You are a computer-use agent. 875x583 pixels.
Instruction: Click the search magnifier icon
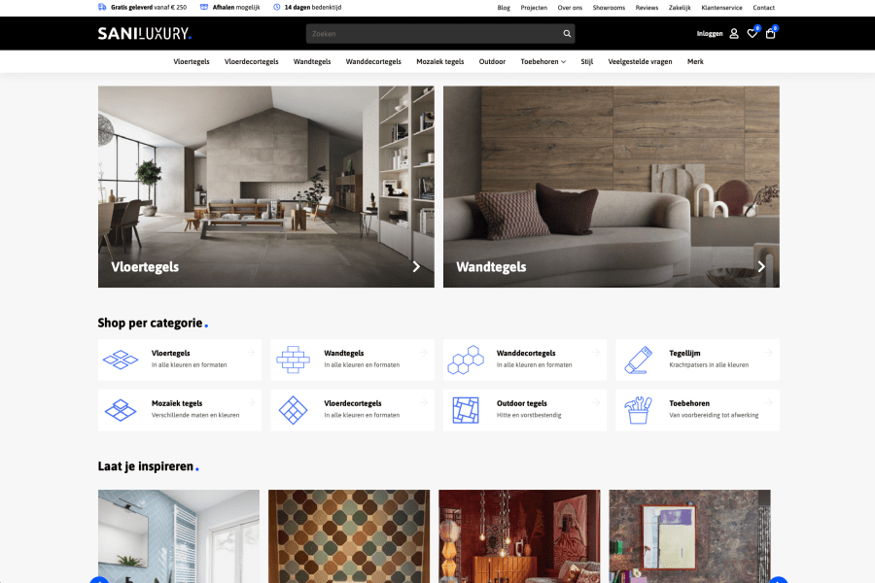567,34
